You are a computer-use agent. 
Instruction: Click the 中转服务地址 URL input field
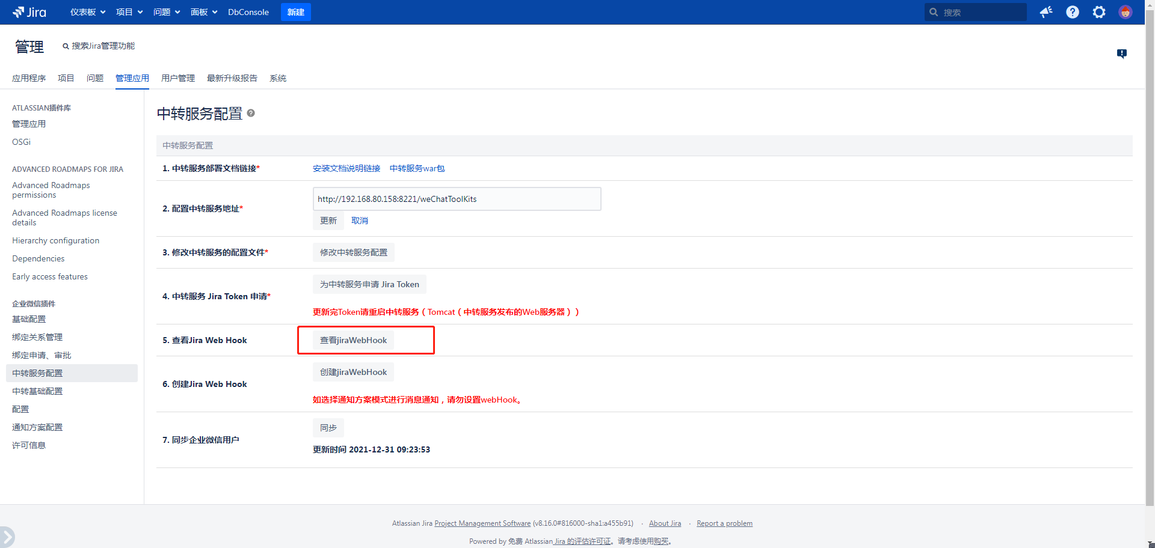click(456, 199)
